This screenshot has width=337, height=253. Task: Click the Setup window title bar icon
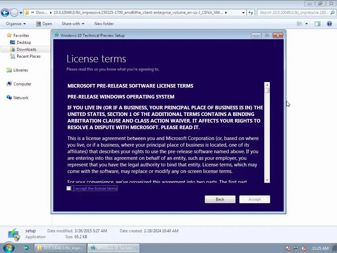(57, 35)
